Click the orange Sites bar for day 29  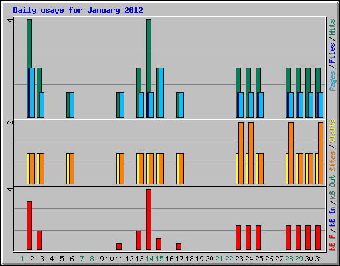(x=301, y=168)
